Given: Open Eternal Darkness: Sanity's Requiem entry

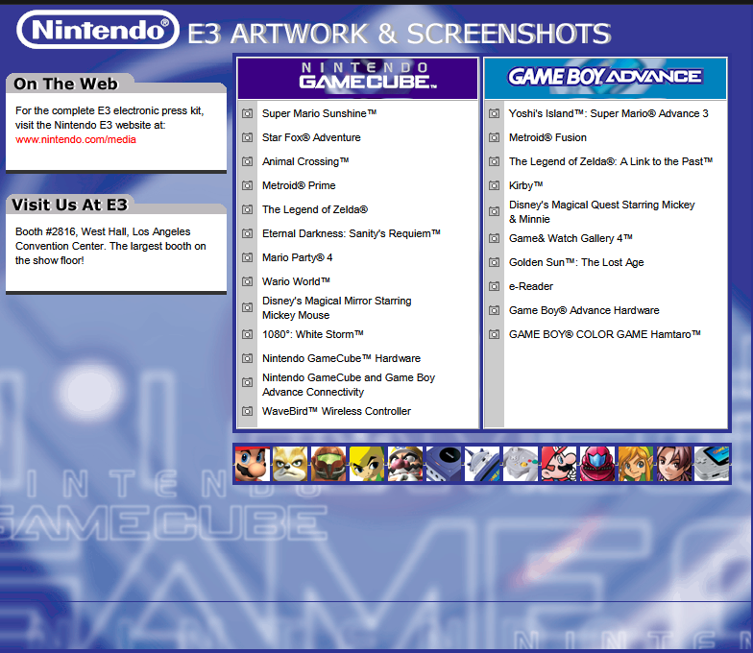Looking at the screenshot, I should 352,234.
